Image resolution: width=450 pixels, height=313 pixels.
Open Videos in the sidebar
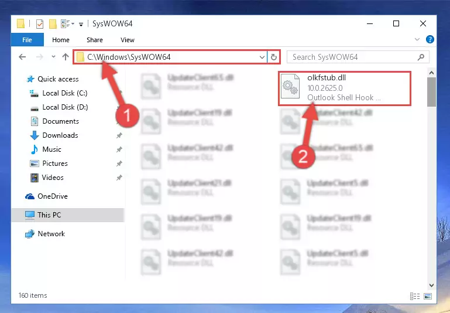point(53,178)
